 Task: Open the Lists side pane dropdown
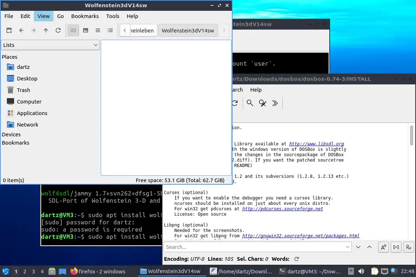[51, 45]
